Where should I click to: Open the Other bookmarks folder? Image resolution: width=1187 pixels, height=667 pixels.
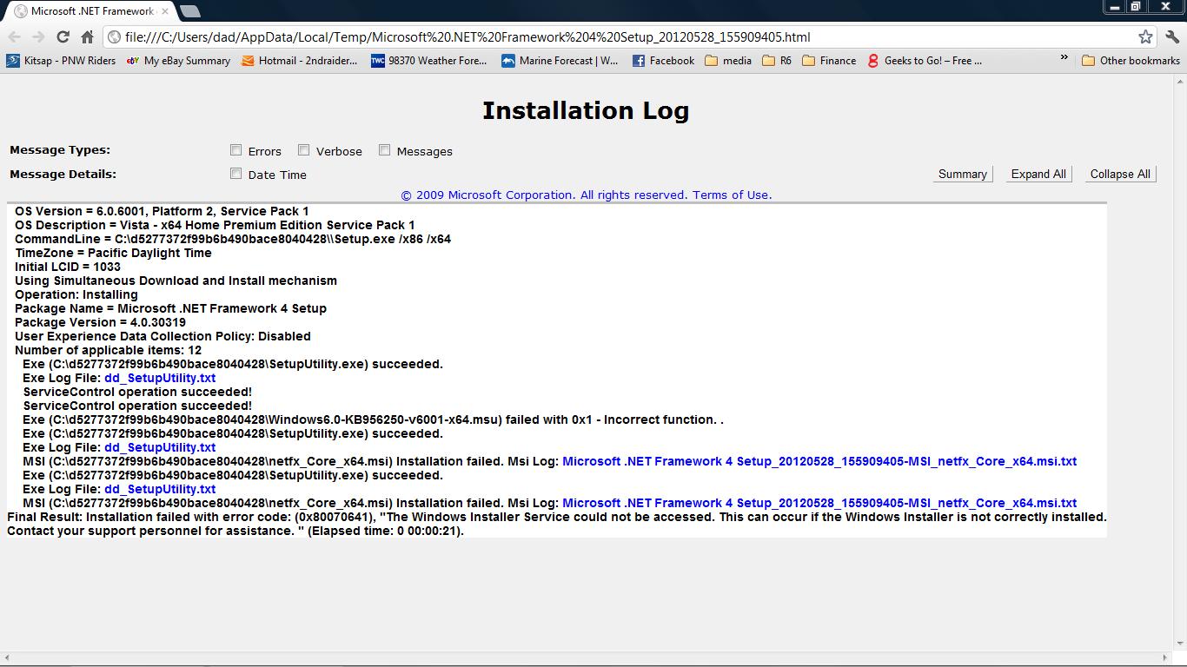coord(1131,61)
